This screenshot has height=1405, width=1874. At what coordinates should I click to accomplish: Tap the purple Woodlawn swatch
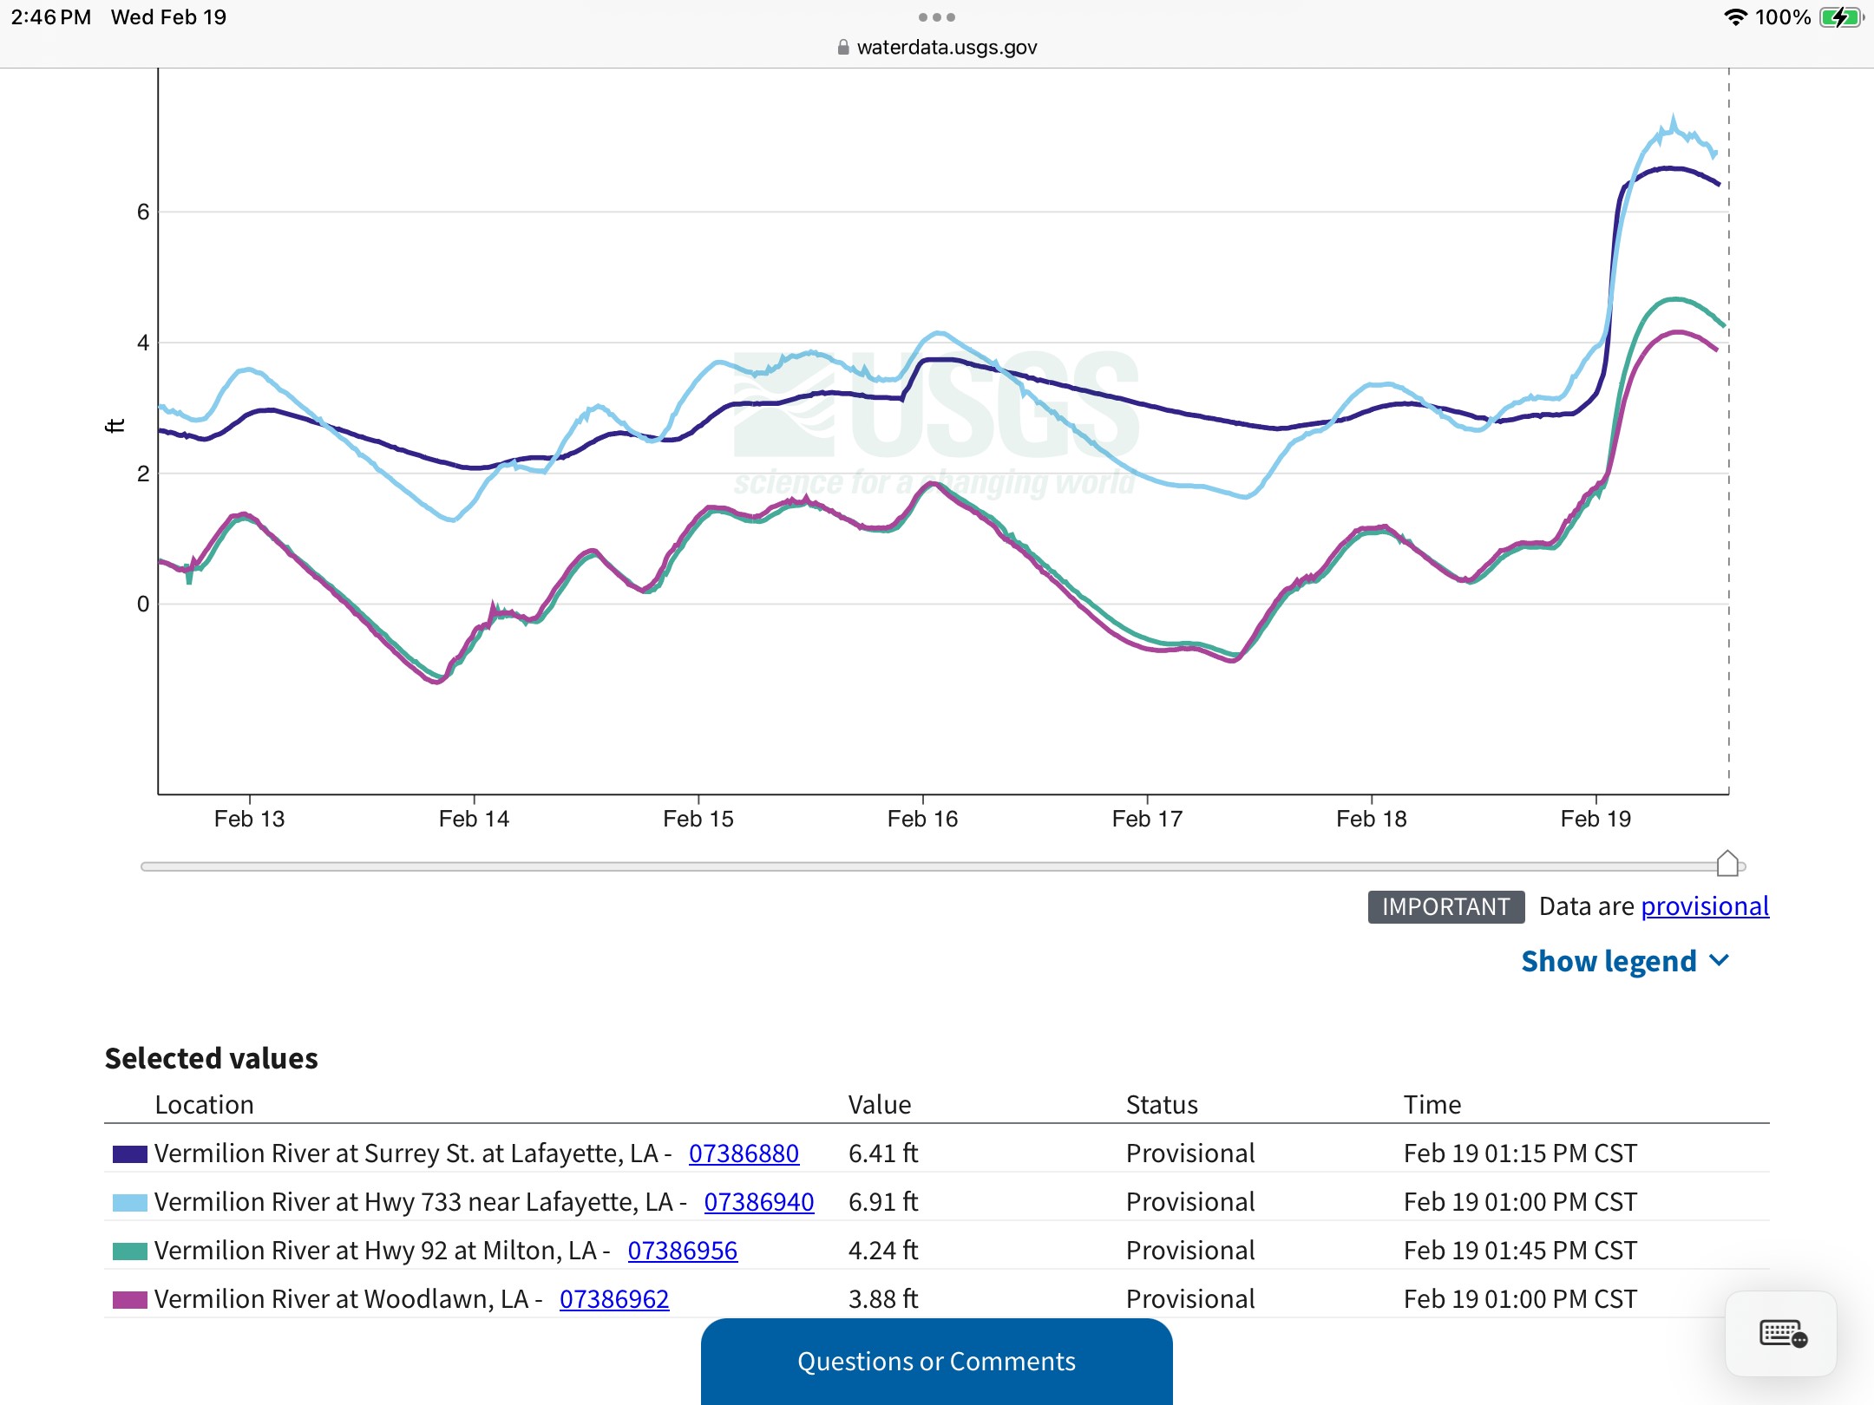click(x=129, y=1299)
